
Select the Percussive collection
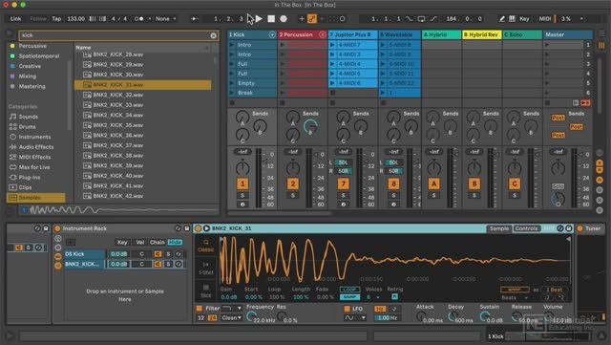[x=32, y=46]
